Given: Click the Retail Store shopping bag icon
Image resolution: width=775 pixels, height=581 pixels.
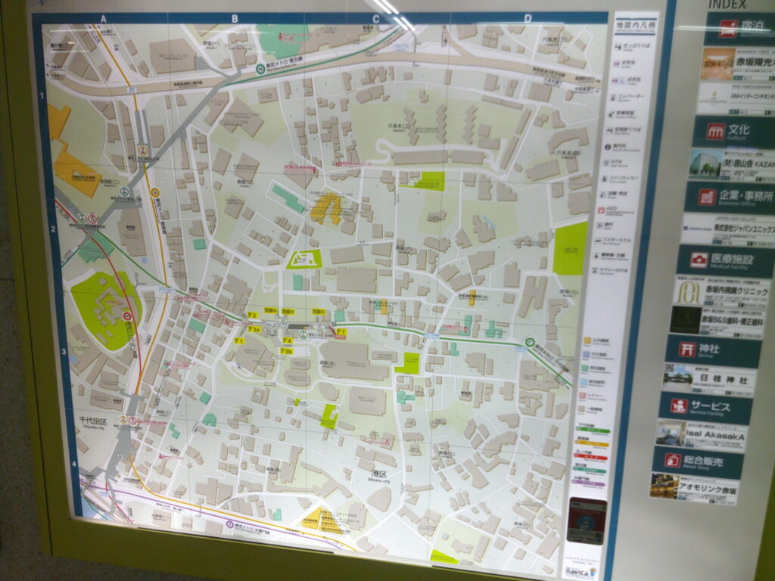Looking at the screenshot, I should (x=672, y=460).
